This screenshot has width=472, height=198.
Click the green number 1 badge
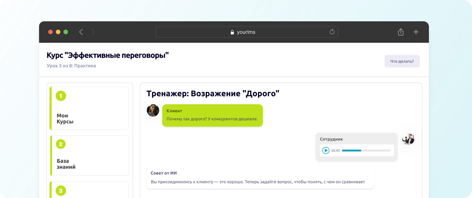61,96
